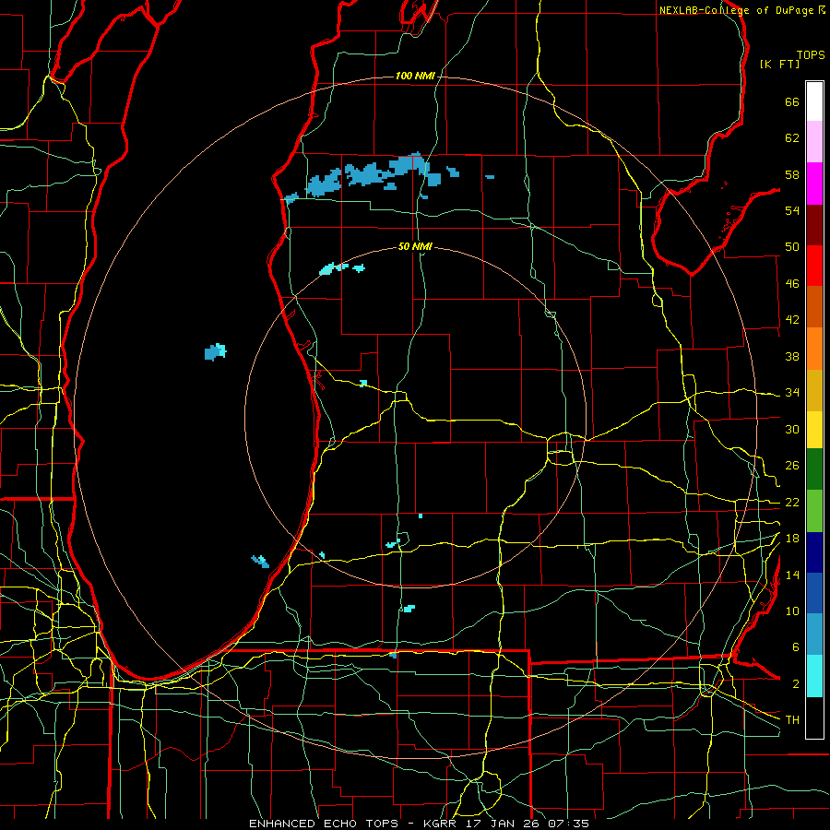Select the cyan segment near the legend bottom
This screenshot has height=830, width=830.
click(x=814, y=676)
